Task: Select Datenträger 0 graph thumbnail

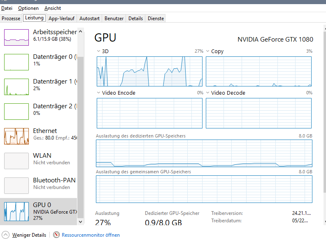Action: tap(16, 62)
